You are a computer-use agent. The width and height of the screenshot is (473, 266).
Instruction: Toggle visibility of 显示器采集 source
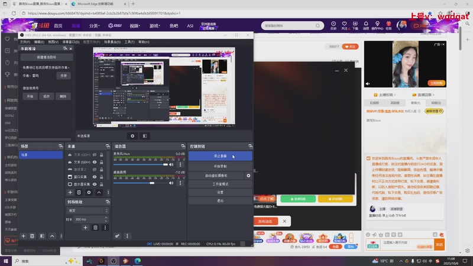(95, 184)
